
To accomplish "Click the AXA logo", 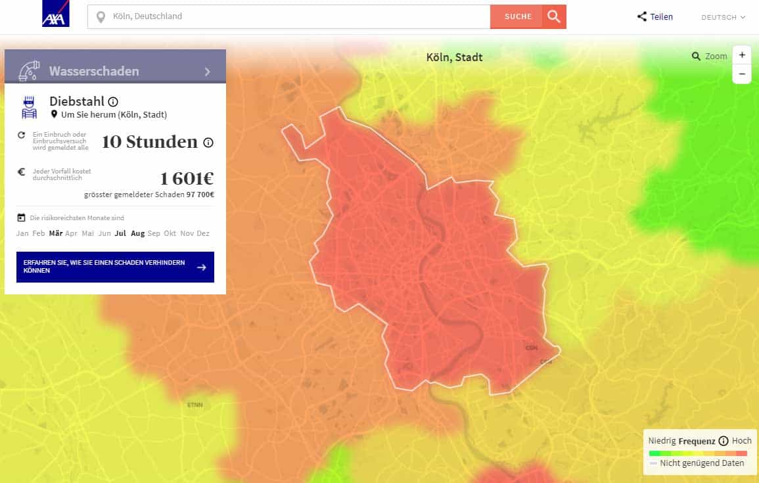I will [56, 14].
